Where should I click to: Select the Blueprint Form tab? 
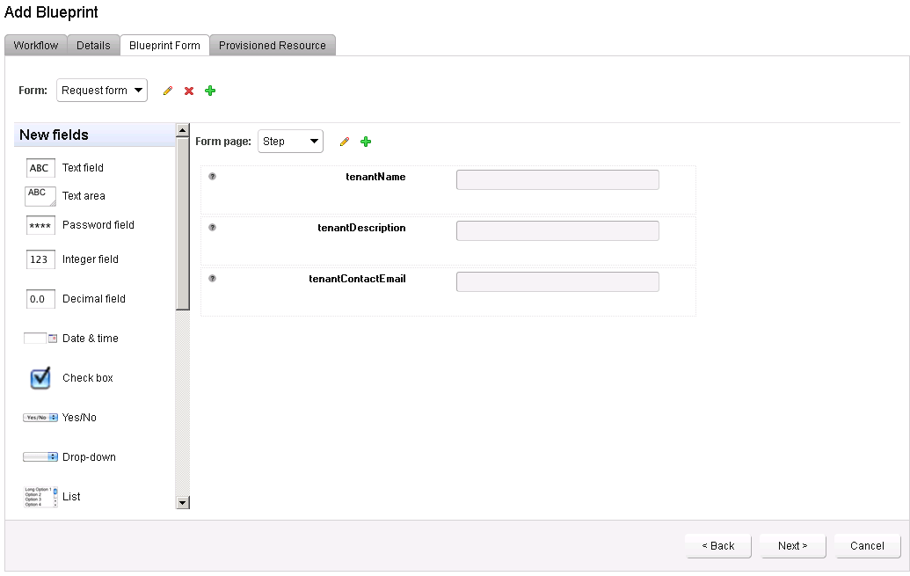click(x=164, y=46)
